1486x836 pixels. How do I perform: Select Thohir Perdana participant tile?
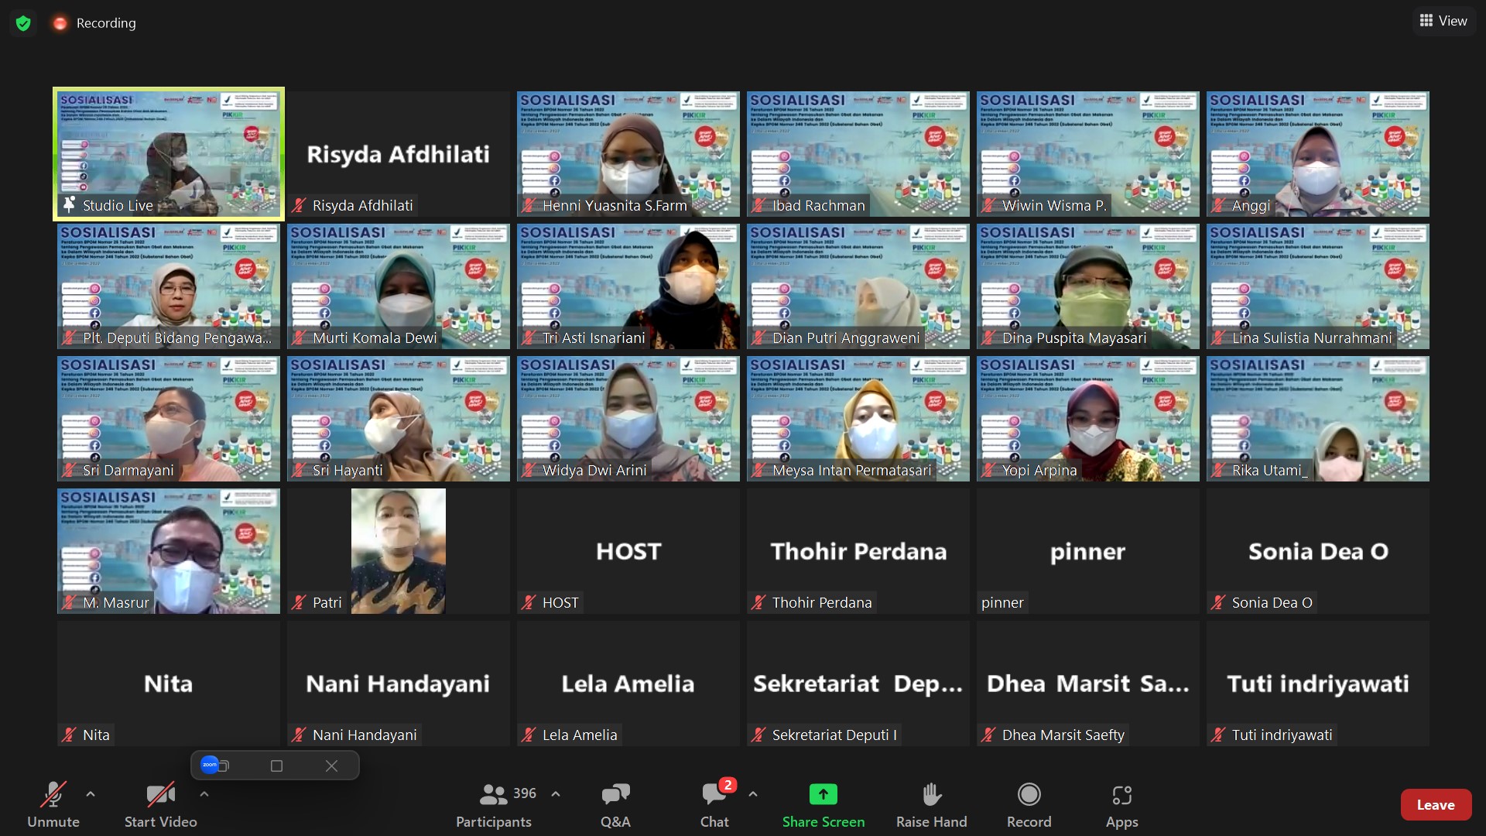[858, 551]
